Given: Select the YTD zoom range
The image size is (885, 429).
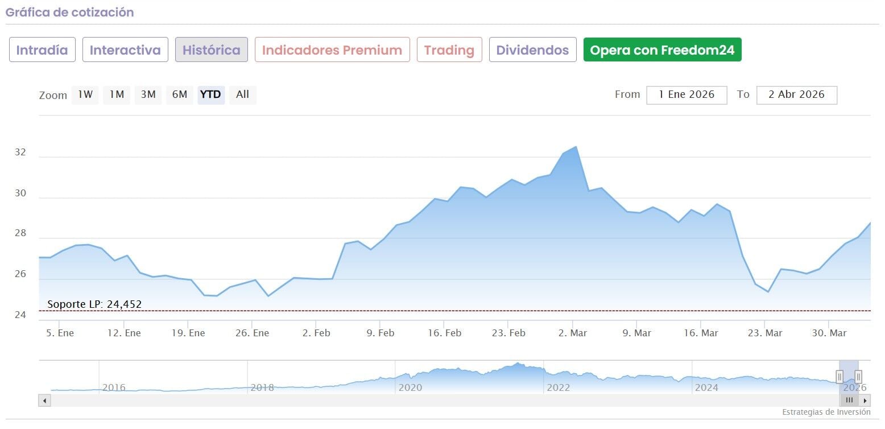Looking at the screenshot, I should click(211, 95).
